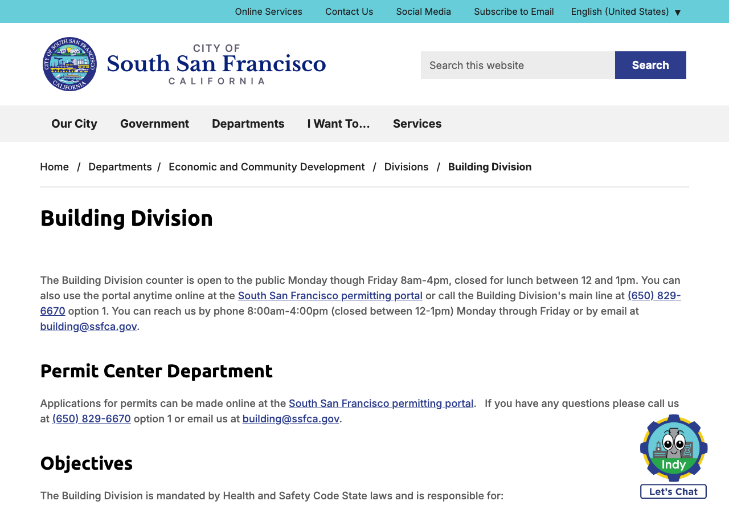Open the Our City menu
The width and height of the screenshot is (729, 513).
click(74, 124)
